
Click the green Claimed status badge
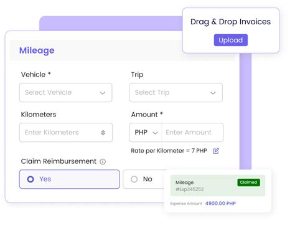click(x=248, y=183)
